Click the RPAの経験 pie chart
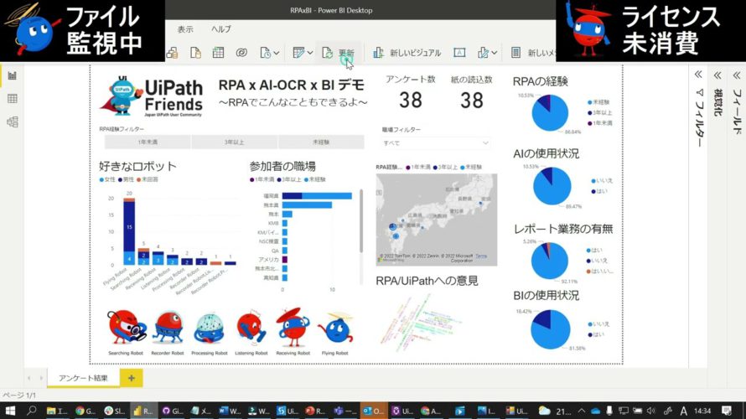This screenshot has width=746, height=419. [x=550, y=113]
